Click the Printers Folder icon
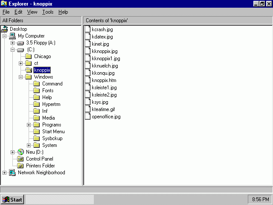Image resolution: width=273 pixels, height=205 pixels. click(20, 166)
